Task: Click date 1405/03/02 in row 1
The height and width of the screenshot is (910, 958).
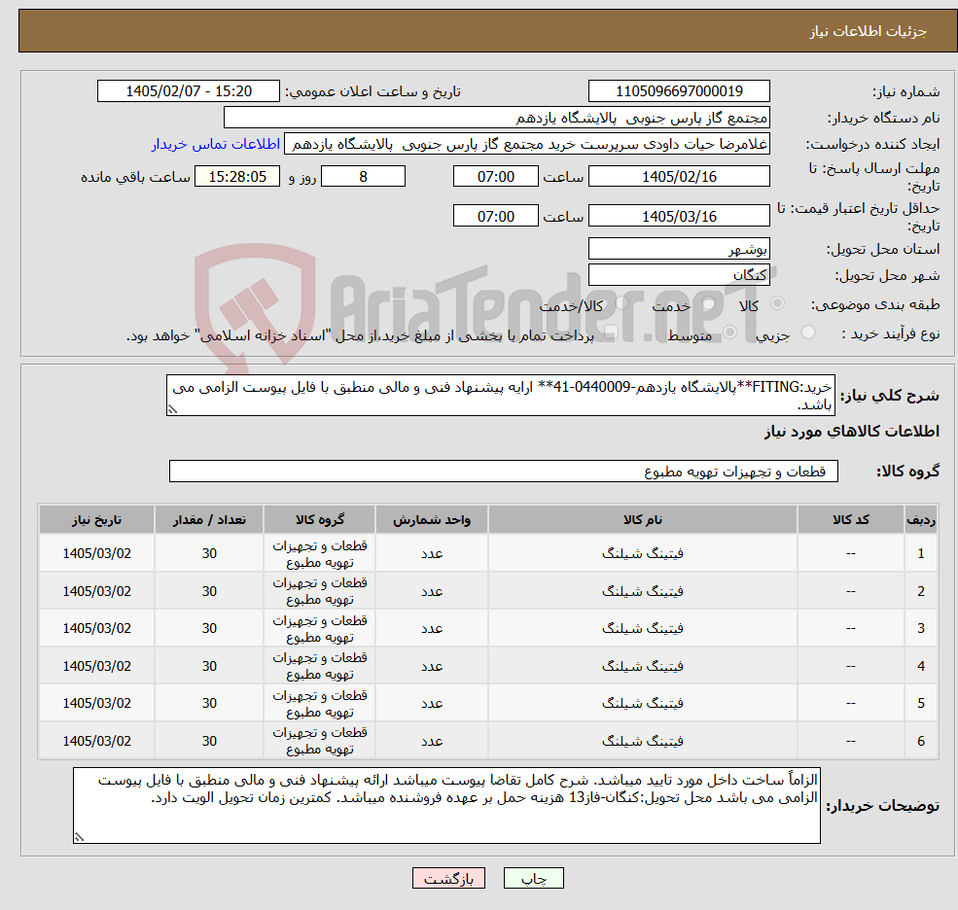Action: pos(96,553)
